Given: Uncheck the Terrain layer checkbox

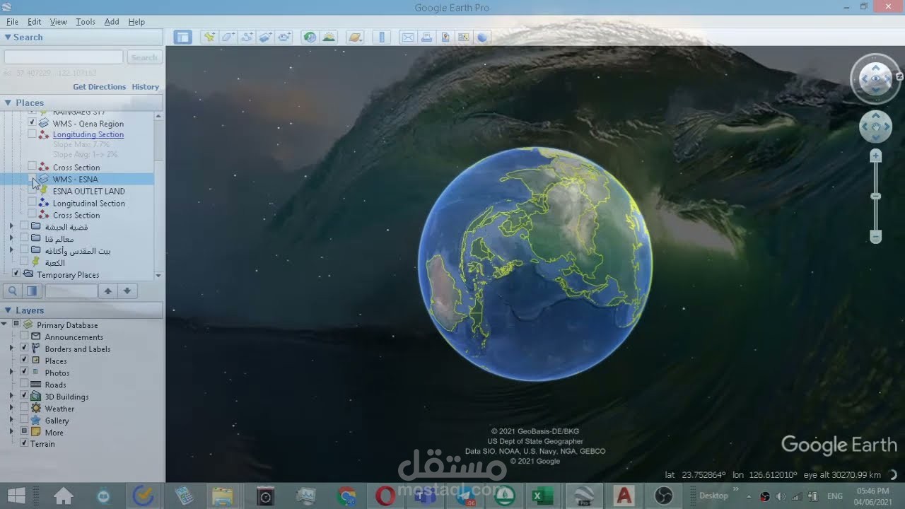Looking at the screenshot, I should [x=24, y=443].
